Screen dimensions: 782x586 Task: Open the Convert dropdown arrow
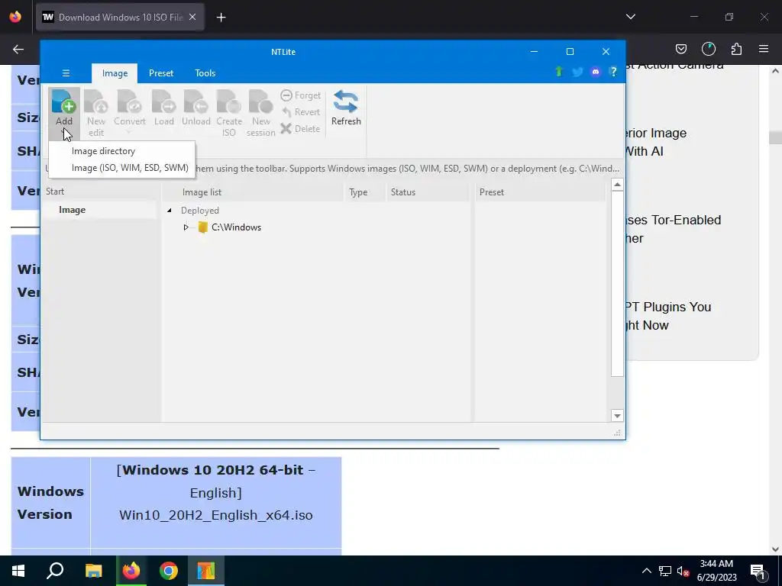[129, 132]
